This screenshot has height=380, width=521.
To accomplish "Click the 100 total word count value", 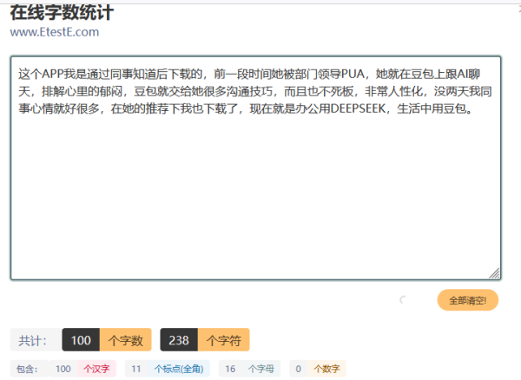I will tap(81, 340).
